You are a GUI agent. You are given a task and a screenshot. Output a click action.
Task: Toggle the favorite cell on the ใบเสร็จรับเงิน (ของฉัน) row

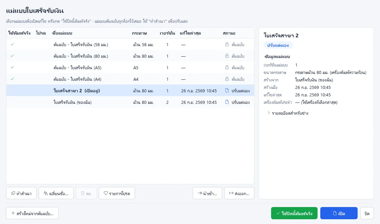41,102
